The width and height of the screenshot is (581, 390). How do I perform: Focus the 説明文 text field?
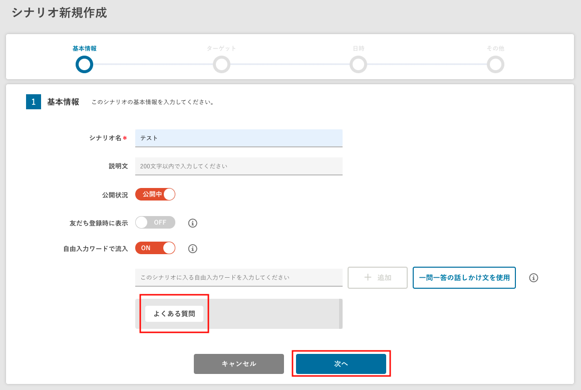(x=238, y=166)
